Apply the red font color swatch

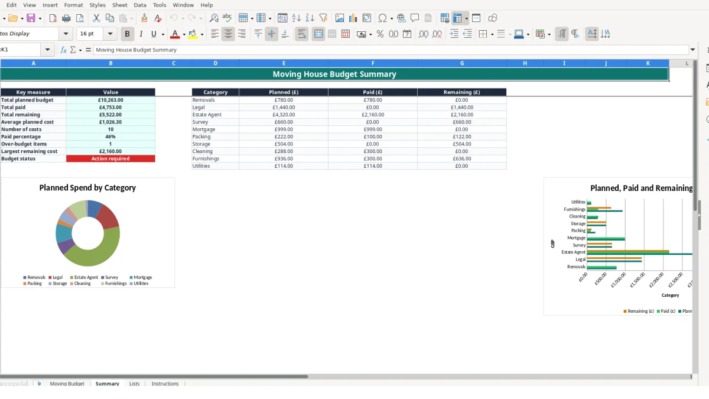click(175, 34)
